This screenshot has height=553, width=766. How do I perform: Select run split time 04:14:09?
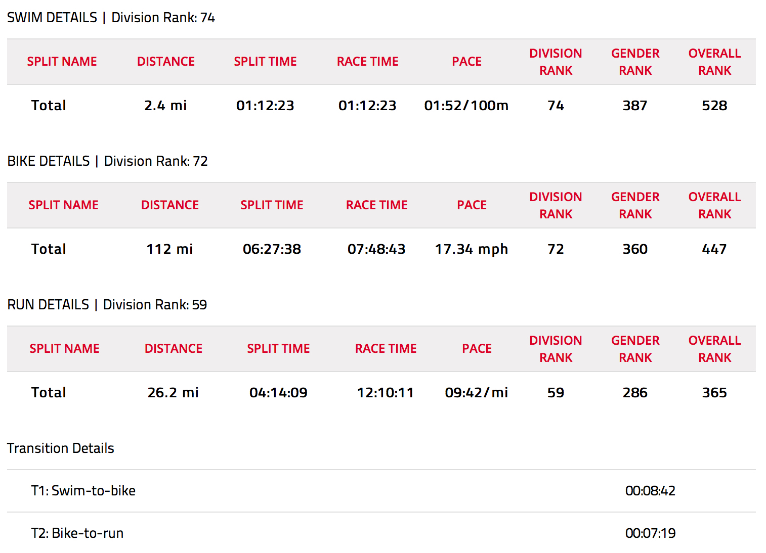click(x=278, y=392)
